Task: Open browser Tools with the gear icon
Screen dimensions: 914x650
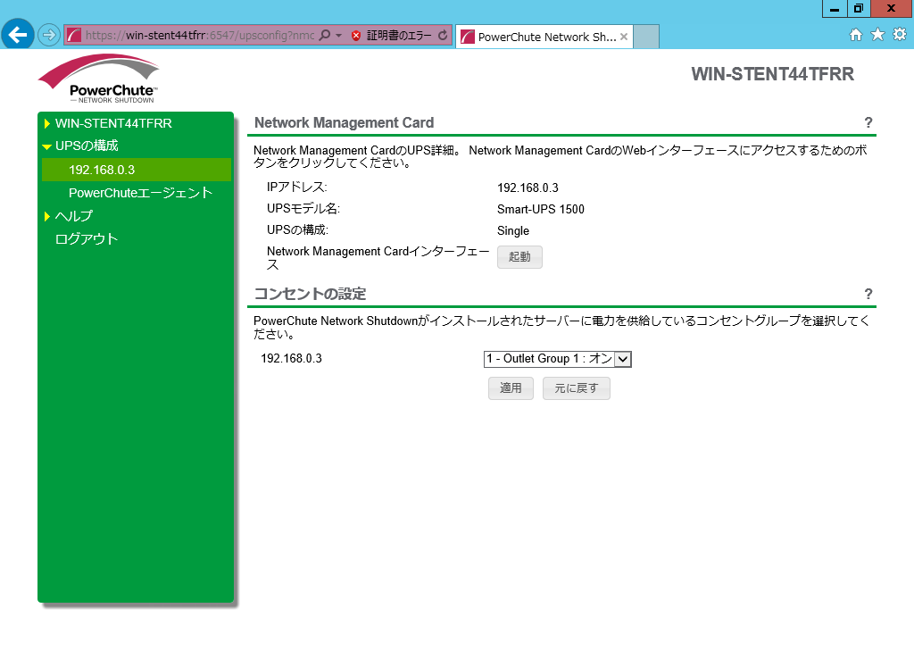Action: 901,34
